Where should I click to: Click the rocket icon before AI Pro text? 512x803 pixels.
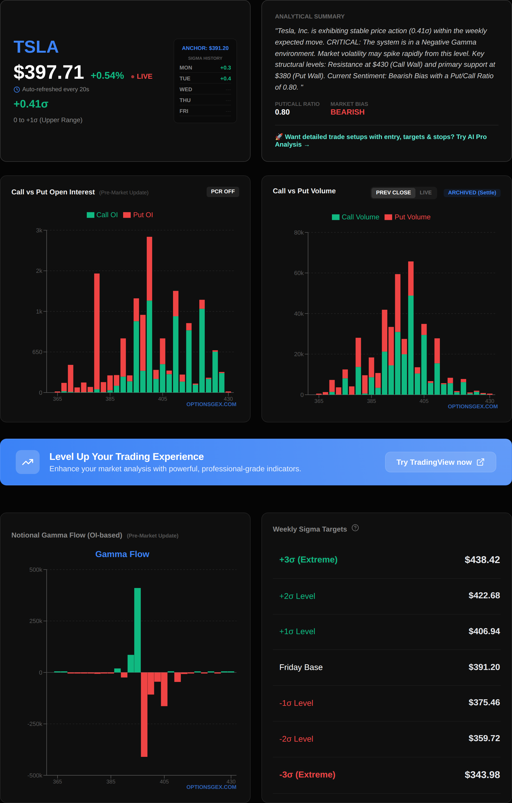coord(279,137)
